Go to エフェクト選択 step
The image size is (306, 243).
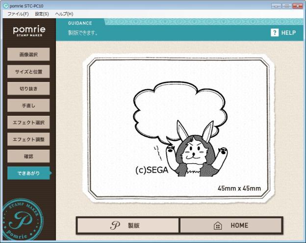pos(28,122)
